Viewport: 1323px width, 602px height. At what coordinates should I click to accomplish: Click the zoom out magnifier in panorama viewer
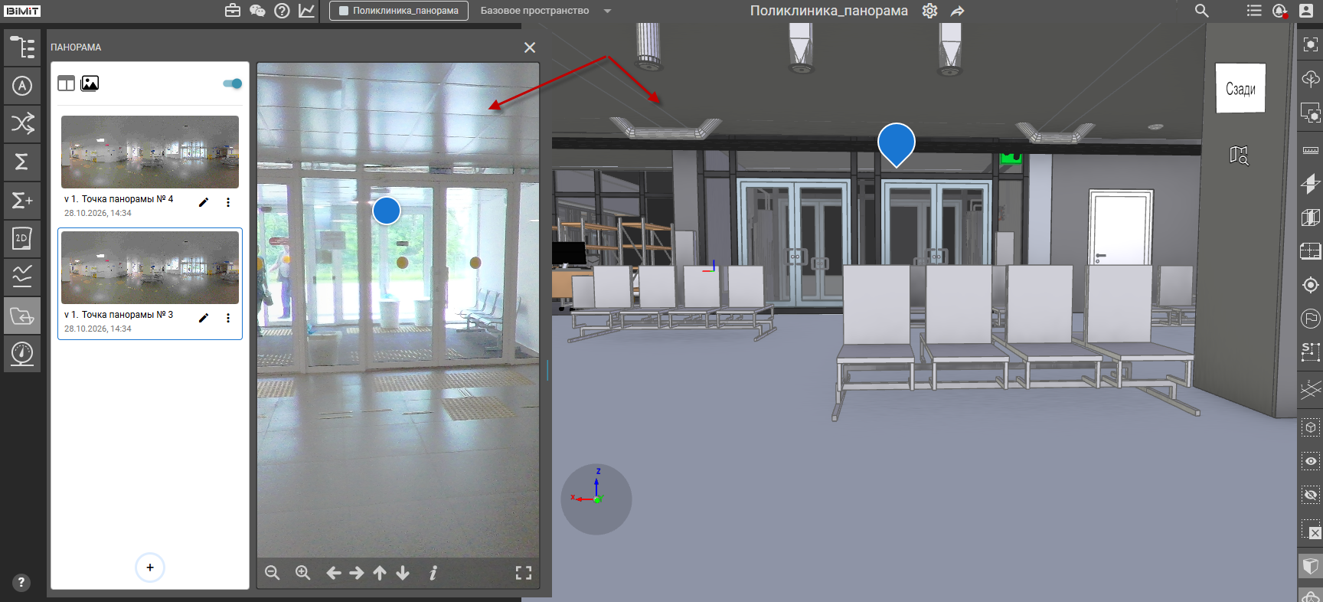273,573
